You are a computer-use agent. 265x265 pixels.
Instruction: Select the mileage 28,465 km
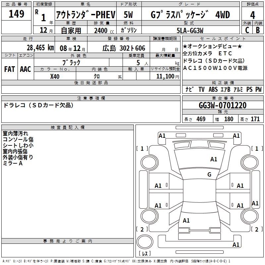click(x=40, y=48)
